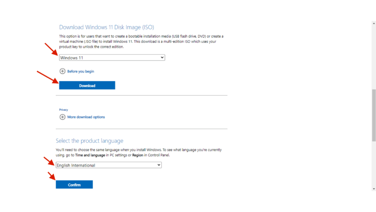
Task: Open the Windows 11 edition dropdown
Action: tap(112, 58)
